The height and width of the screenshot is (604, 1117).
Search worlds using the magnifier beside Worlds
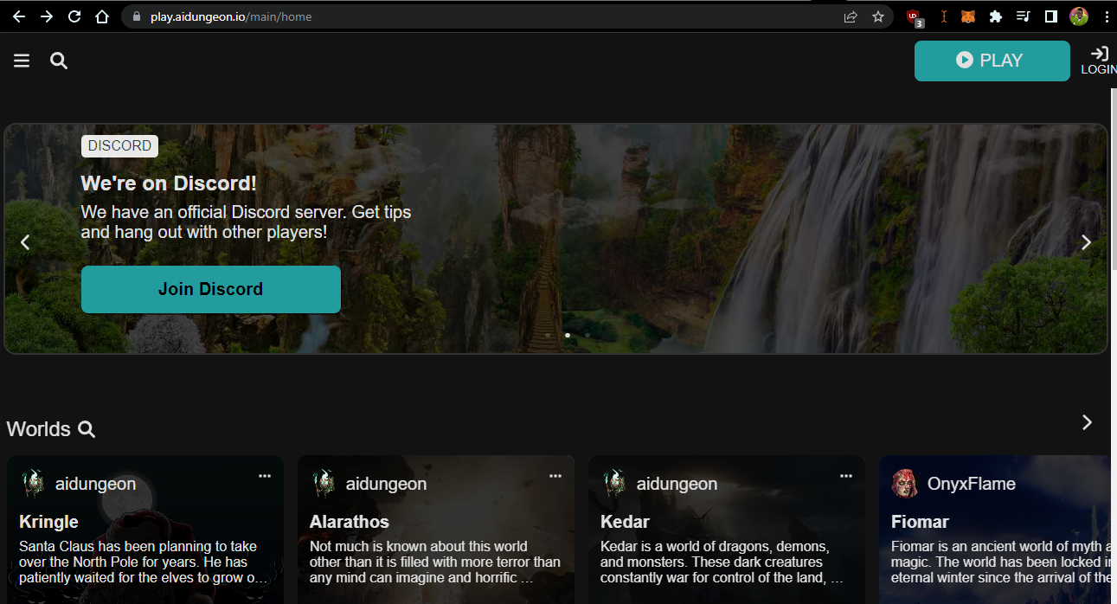87,429
